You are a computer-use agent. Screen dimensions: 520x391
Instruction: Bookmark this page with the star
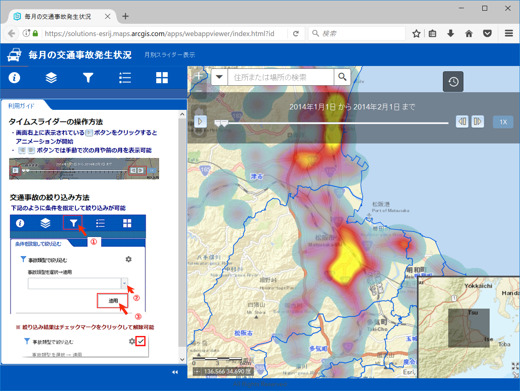coord(416,34)
